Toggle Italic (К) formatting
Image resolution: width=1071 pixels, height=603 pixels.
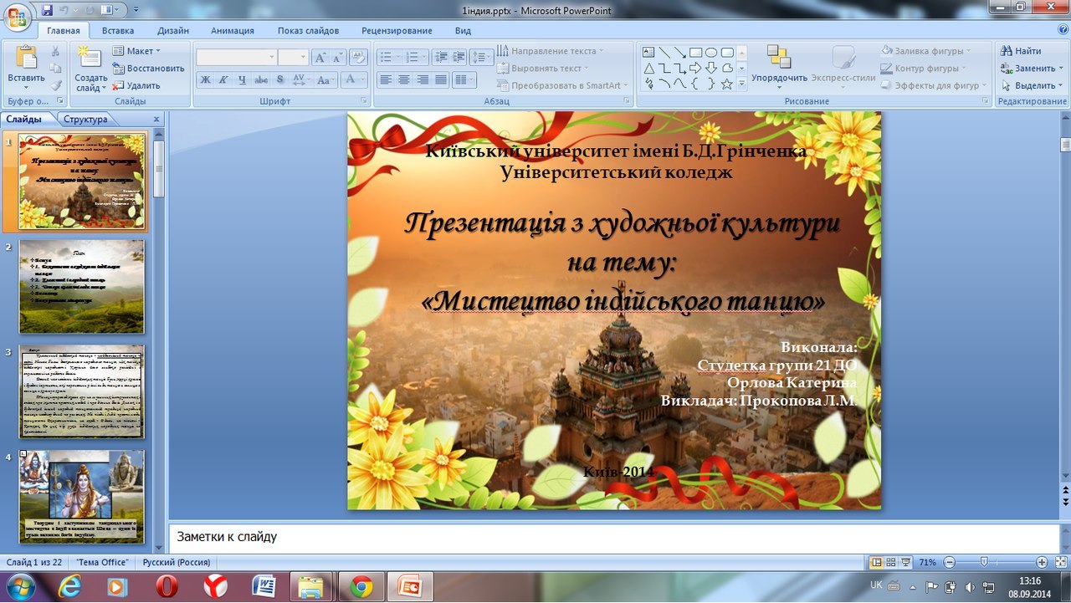pos(223,80)
